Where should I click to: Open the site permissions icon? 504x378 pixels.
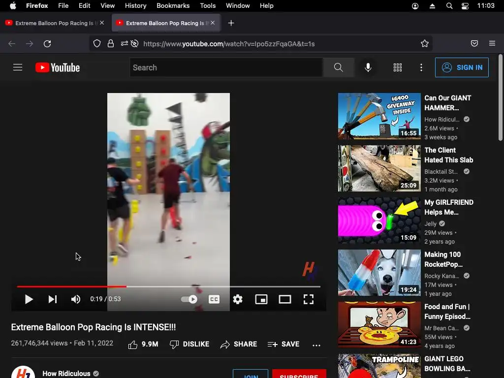[124, 44]
